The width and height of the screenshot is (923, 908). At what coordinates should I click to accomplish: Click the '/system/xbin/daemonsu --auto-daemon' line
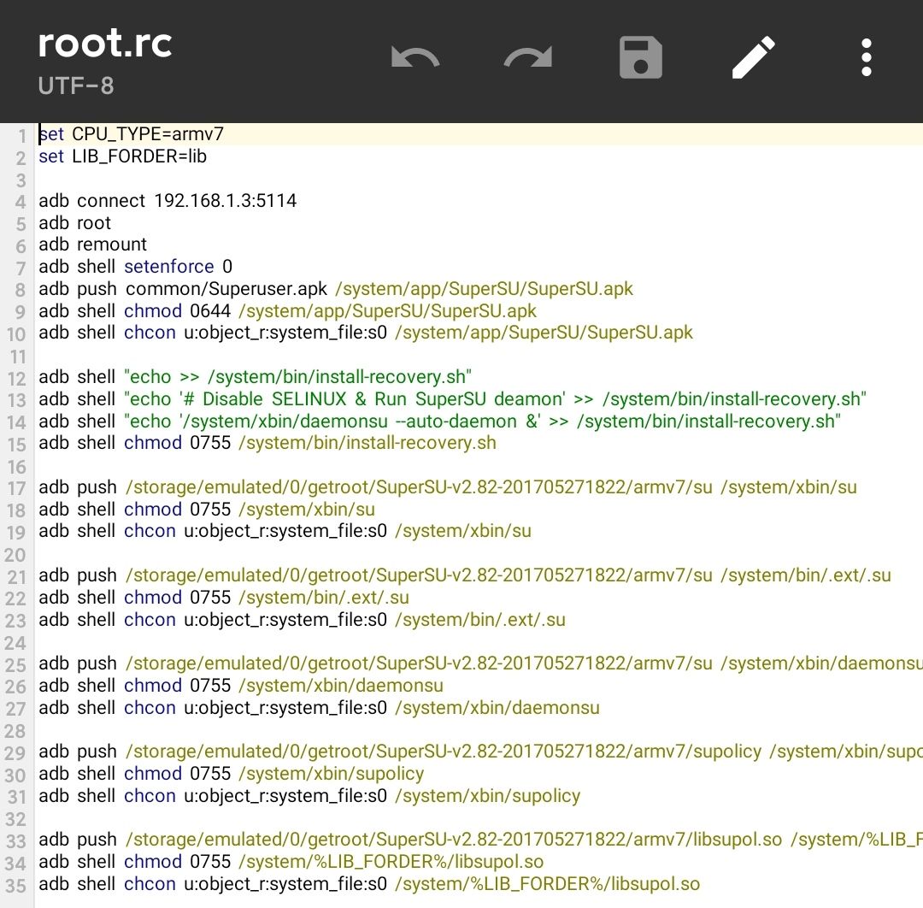tap(440, 422)
